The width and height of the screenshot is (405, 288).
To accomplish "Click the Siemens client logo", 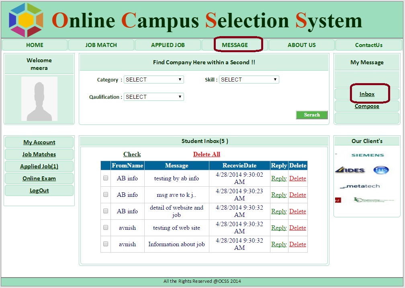I will [367, 155].
